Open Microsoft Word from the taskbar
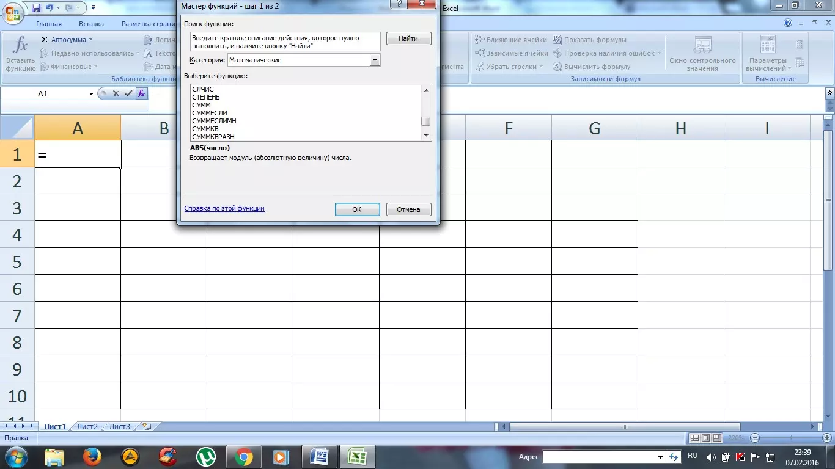 pos(320,456)
